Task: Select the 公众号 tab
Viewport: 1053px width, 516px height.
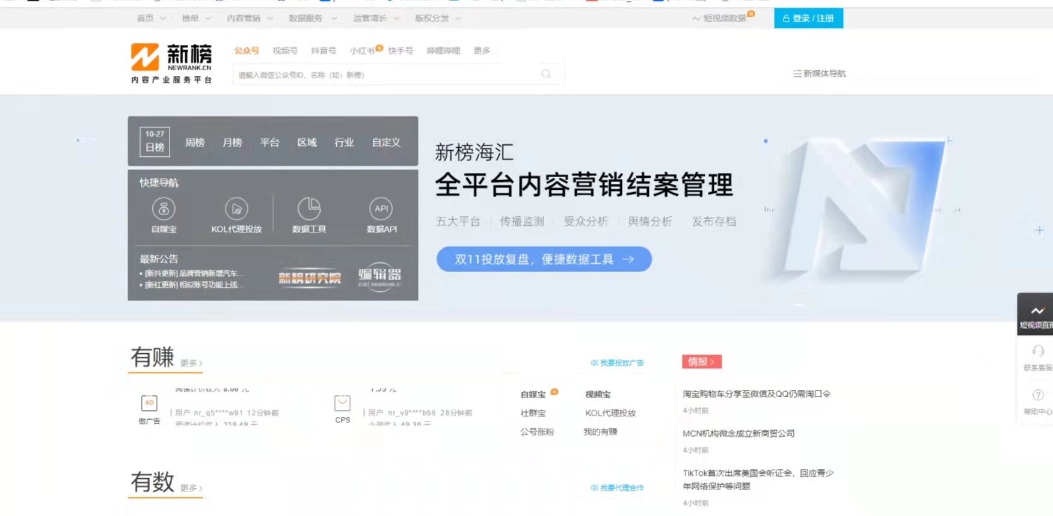Action: (x=247, y=51)
